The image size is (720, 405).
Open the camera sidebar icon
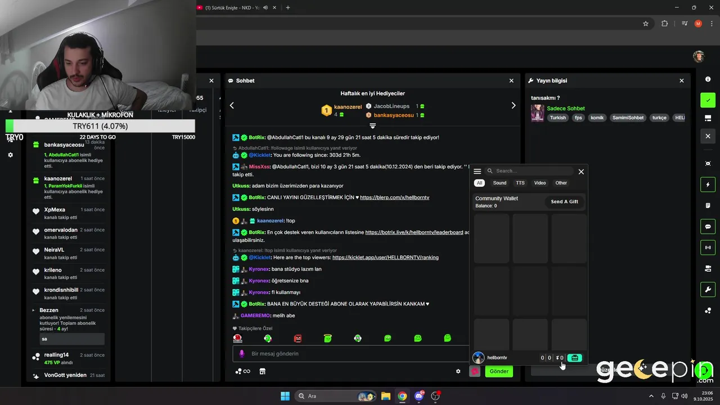coord(708,268)
